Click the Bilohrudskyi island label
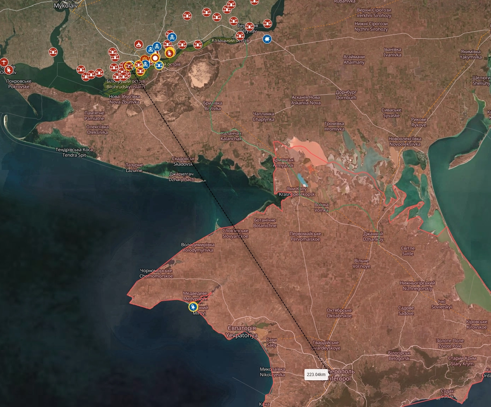Viewport: 491px width, 407px height. [126, 84]
